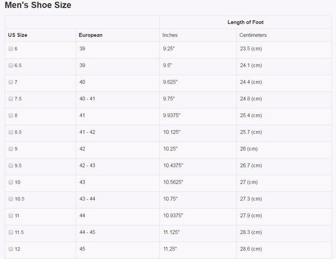Select the 9.5 size checkbox
The height and width of the screenshot is (259, 336).
tap(11, 165)
